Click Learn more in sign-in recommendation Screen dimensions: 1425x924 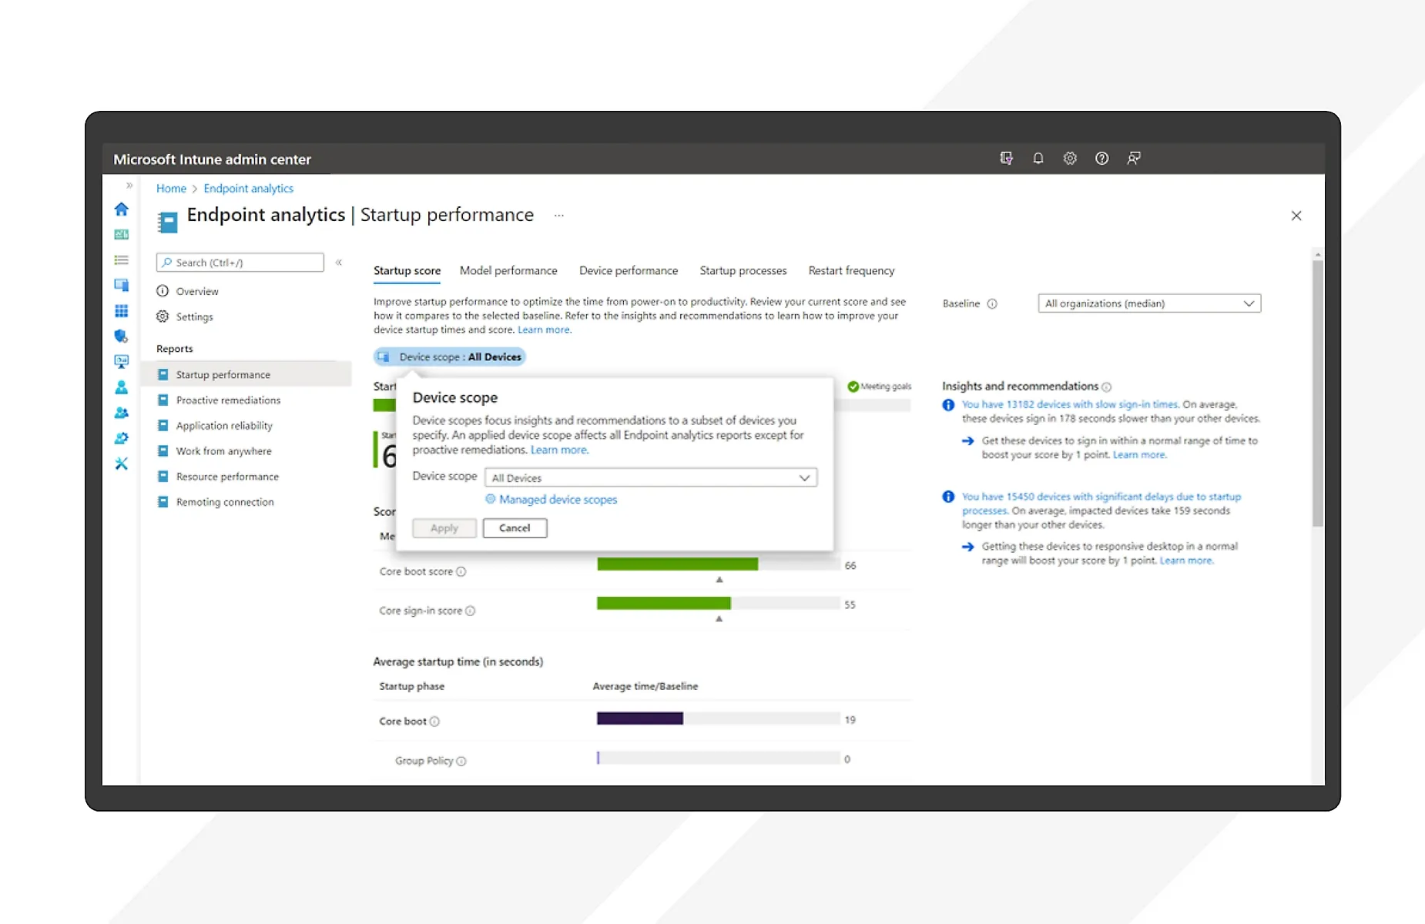click(1140, 455)
